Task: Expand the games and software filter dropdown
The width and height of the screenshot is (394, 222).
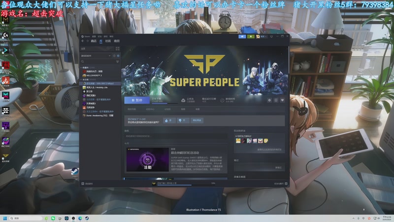Action: point(96,56)
